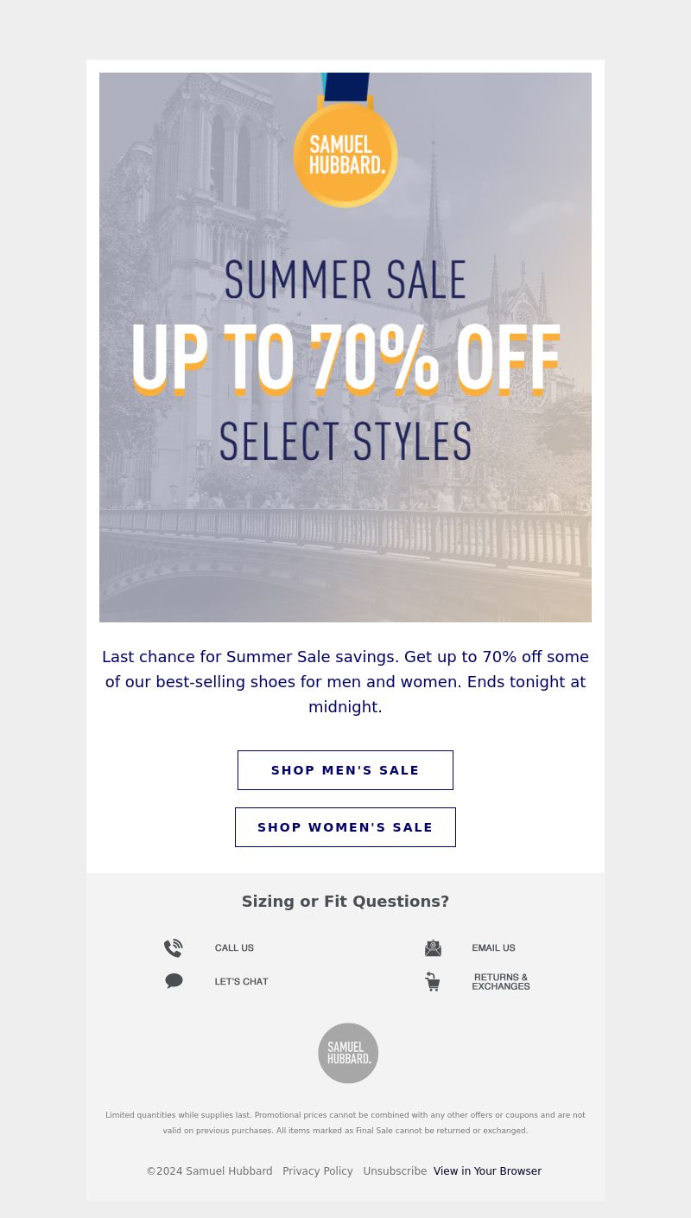Screen dimensions: 691x1218
Task: Open View in Your Browser link
Action: click(x=487, y=1171)
